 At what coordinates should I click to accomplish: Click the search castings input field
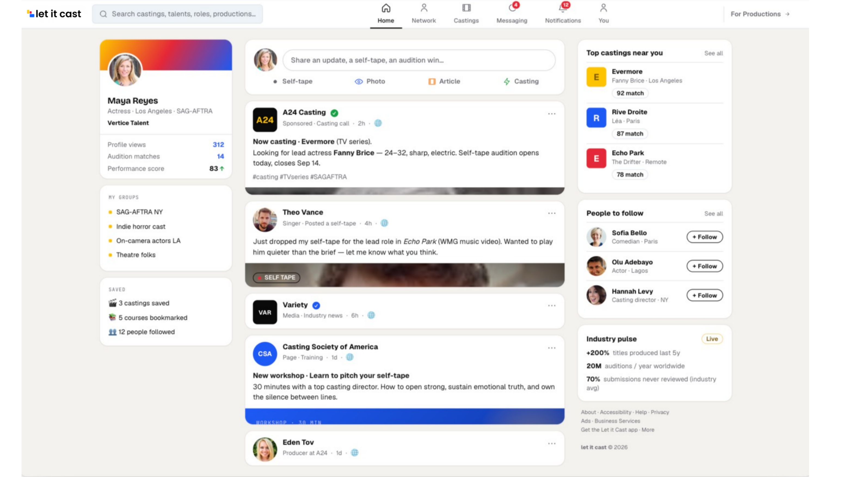click(177, 14)
